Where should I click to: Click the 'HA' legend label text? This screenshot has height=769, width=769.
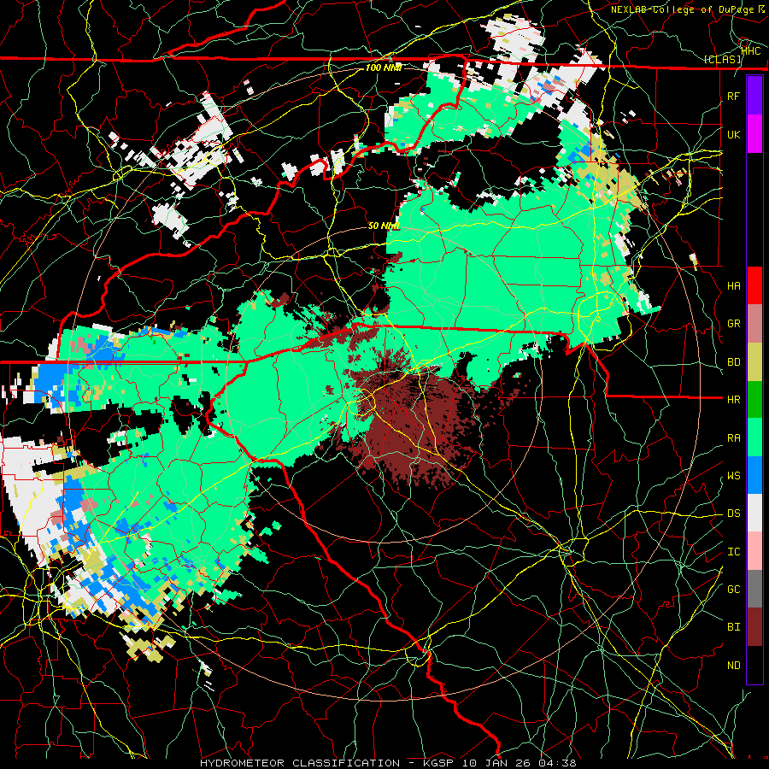coord(734,286)
